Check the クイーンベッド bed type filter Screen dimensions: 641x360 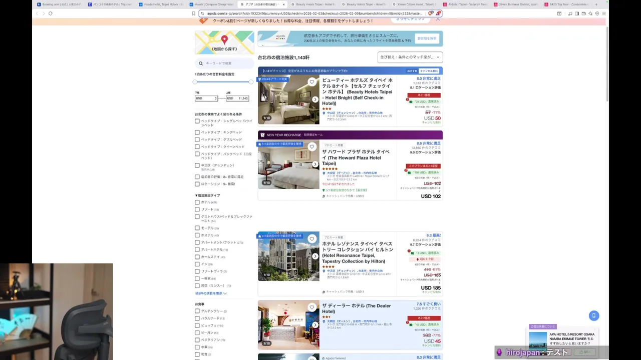click(197, 146)
